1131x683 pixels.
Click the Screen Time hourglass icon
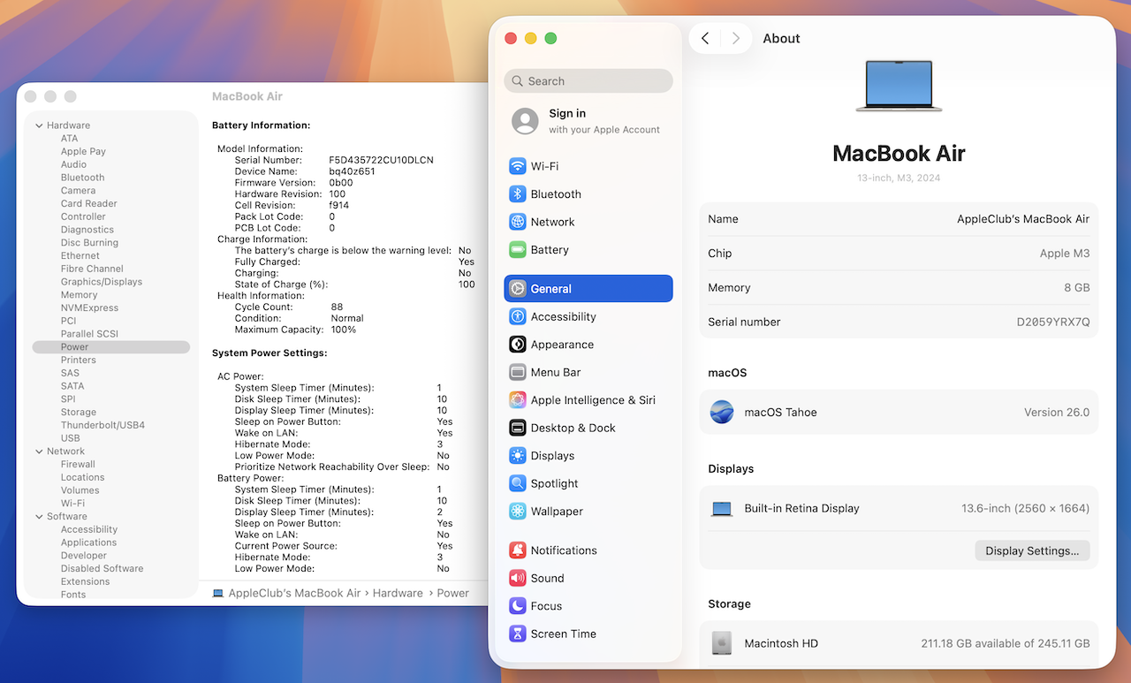(518, 634)
